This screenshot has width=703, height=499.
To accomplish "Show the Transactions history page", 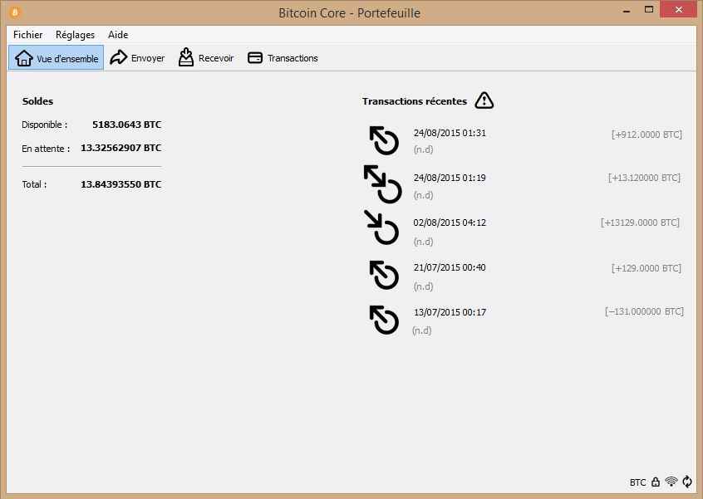I will tap(283, 58).
